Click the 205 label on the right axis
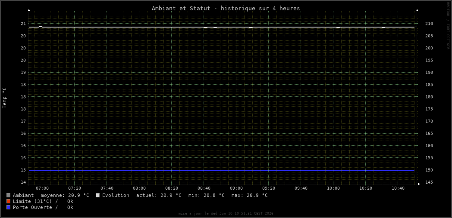This screenshot has width=452, height=218. point(429,36)
